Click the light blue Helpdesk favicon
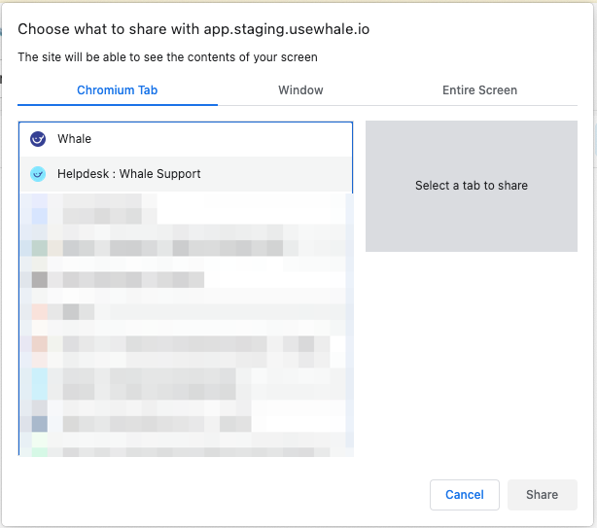Screen dimensions: 597x528 pyautogui.click(x=38, y=174)
